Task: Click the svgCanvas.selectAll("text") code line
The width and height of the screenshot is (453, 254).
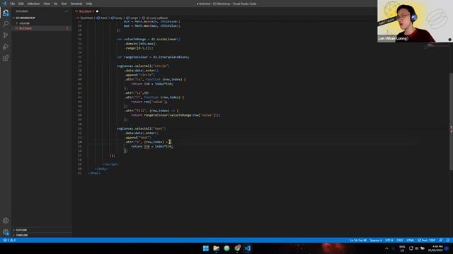Action: pos(142,128)
